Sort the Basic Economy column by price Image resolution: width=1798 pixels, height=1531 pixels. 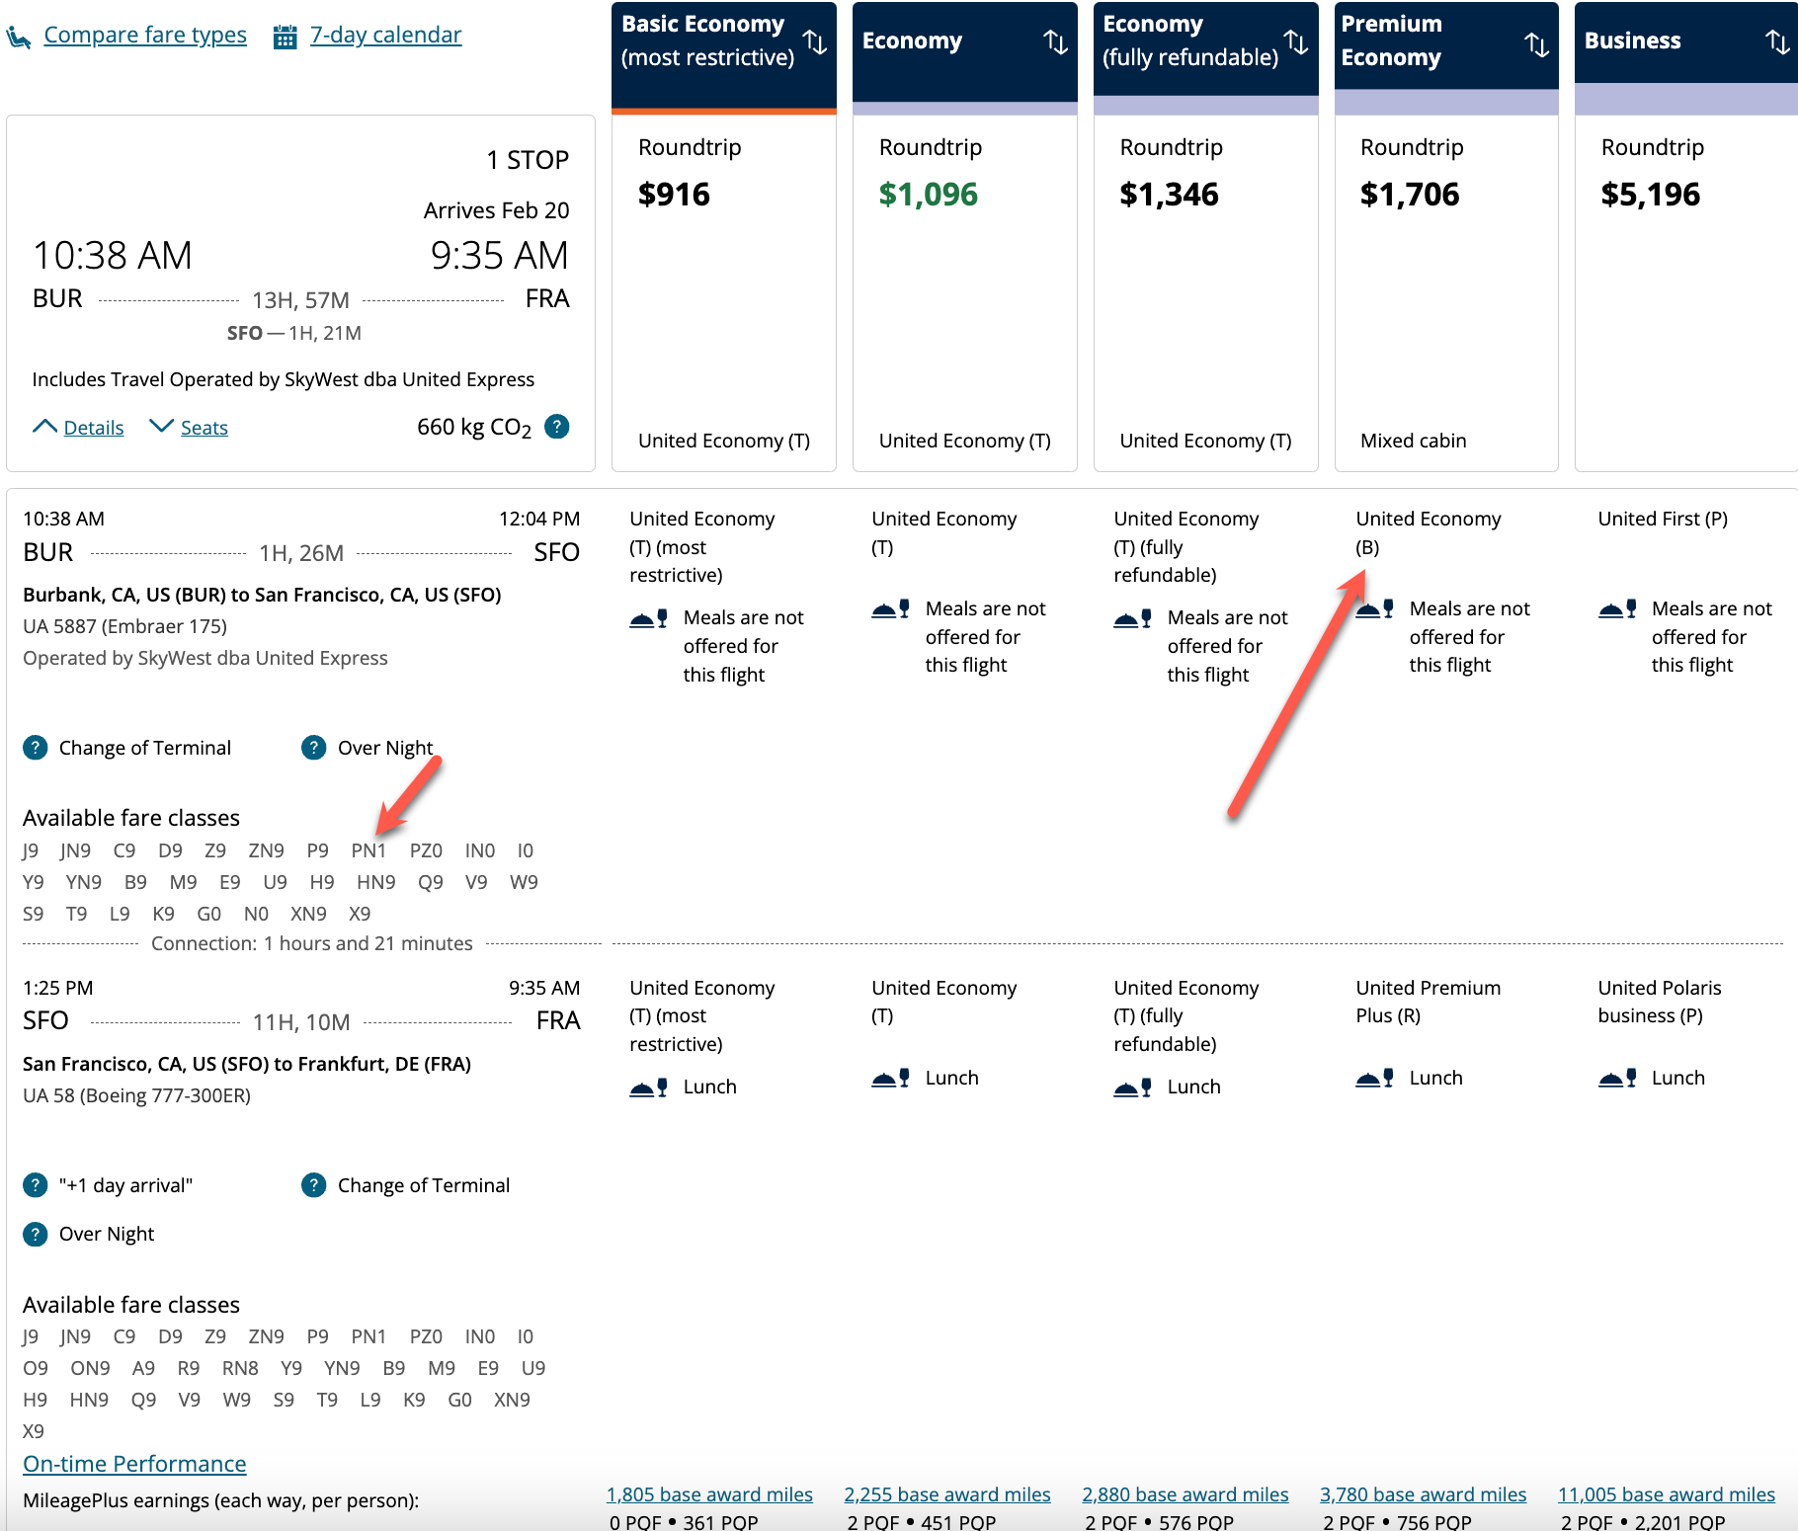[816, 41]
